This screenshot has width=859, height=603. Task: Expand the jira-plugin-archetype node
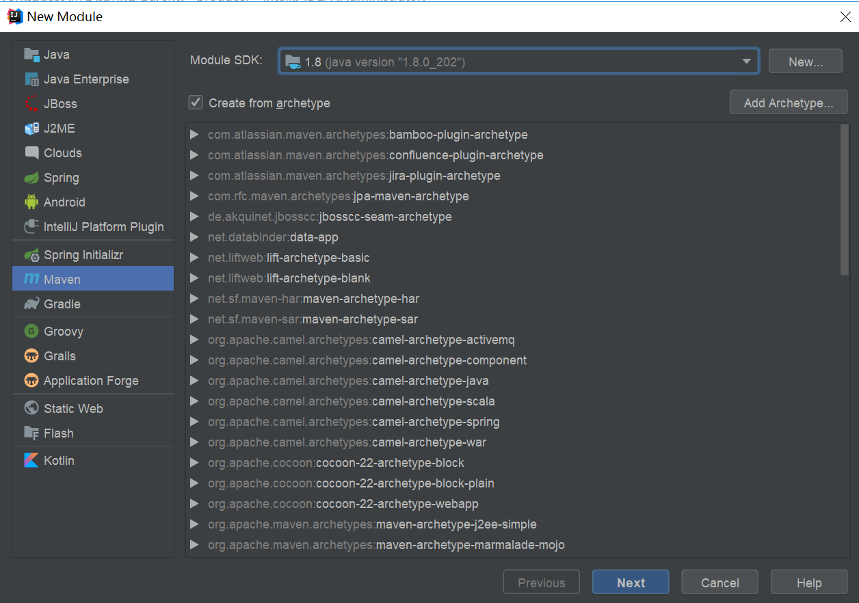[x=194, y=176]
